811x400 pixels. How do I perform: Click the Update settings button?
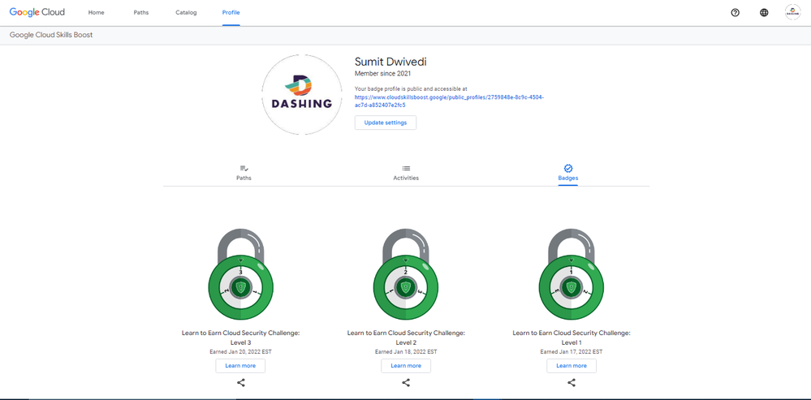pyautogui.click(x=386, y=123)
